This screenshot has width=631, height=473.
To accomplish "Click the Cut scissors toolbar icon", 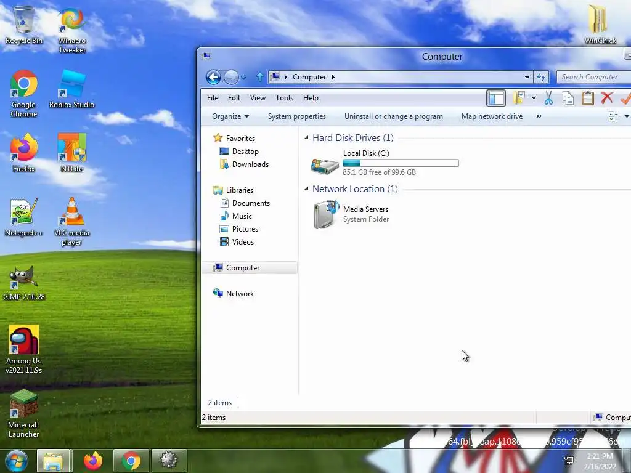I will 548,98.
